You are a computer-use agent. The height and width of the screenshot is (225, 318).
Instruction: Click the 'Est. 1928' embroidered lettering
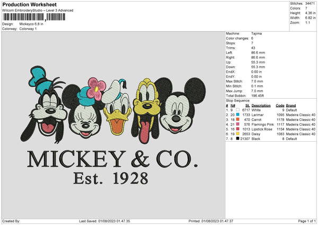111,178
